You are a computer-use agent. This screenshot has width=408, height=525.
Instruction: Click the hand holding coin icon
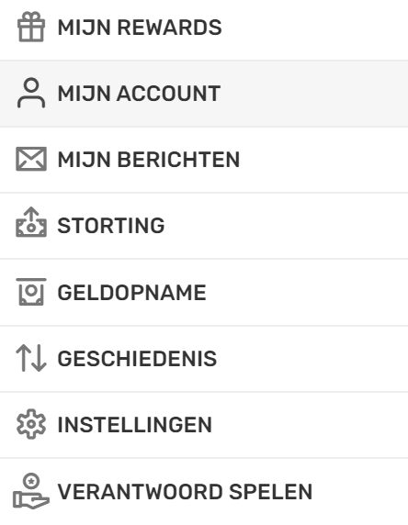[31, 491]
